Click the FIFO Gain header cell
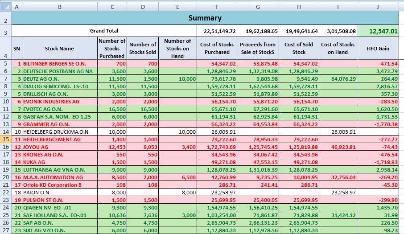Screen dimensions: 404x234 tap(378, 49)
